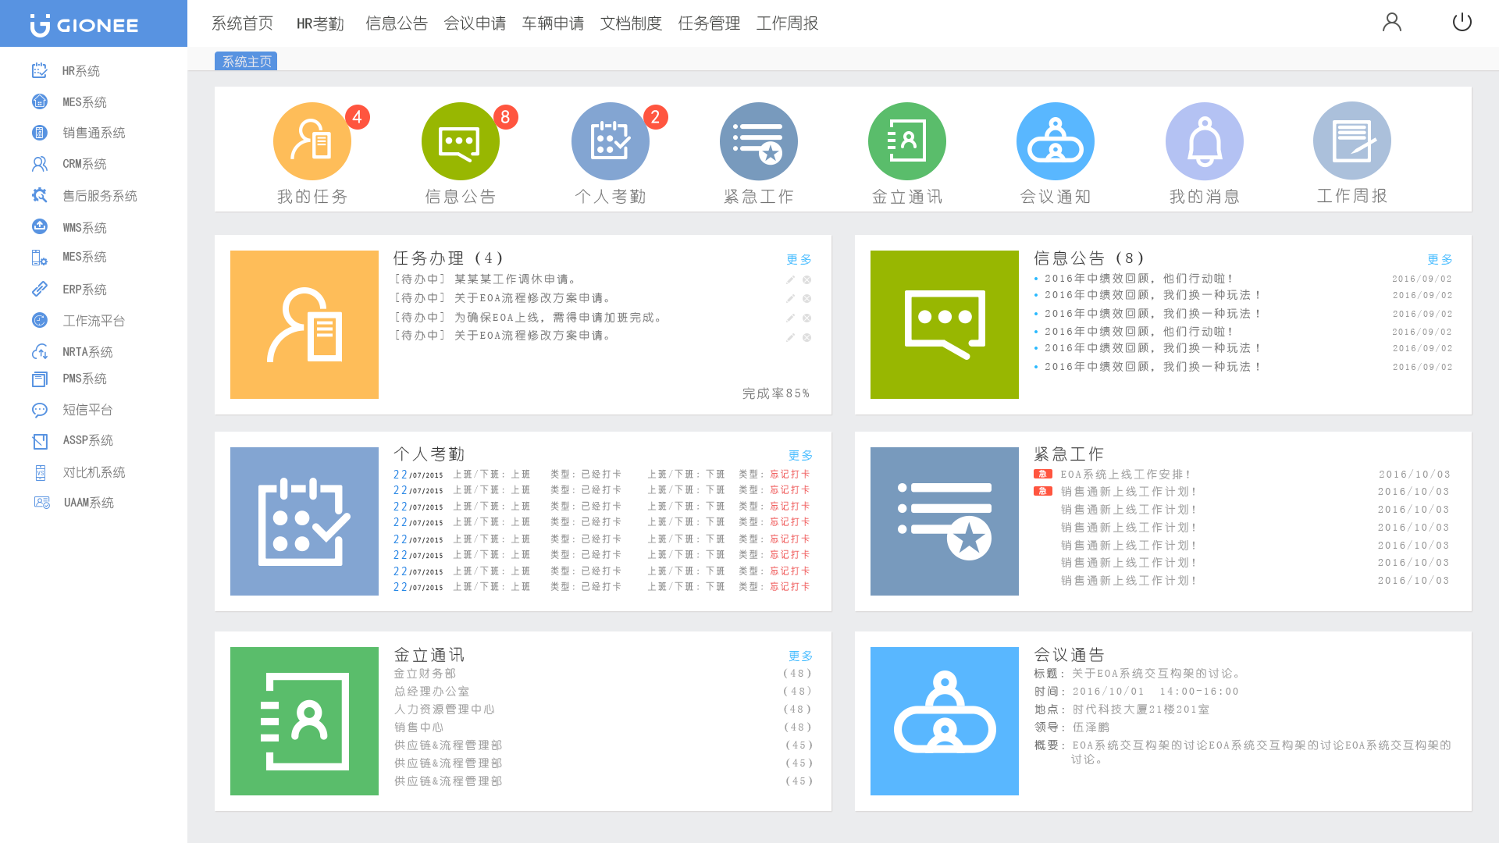Open the 工作周报 weekly report icon
The image size is (1499, 843).
click(x=1351, y=141)
